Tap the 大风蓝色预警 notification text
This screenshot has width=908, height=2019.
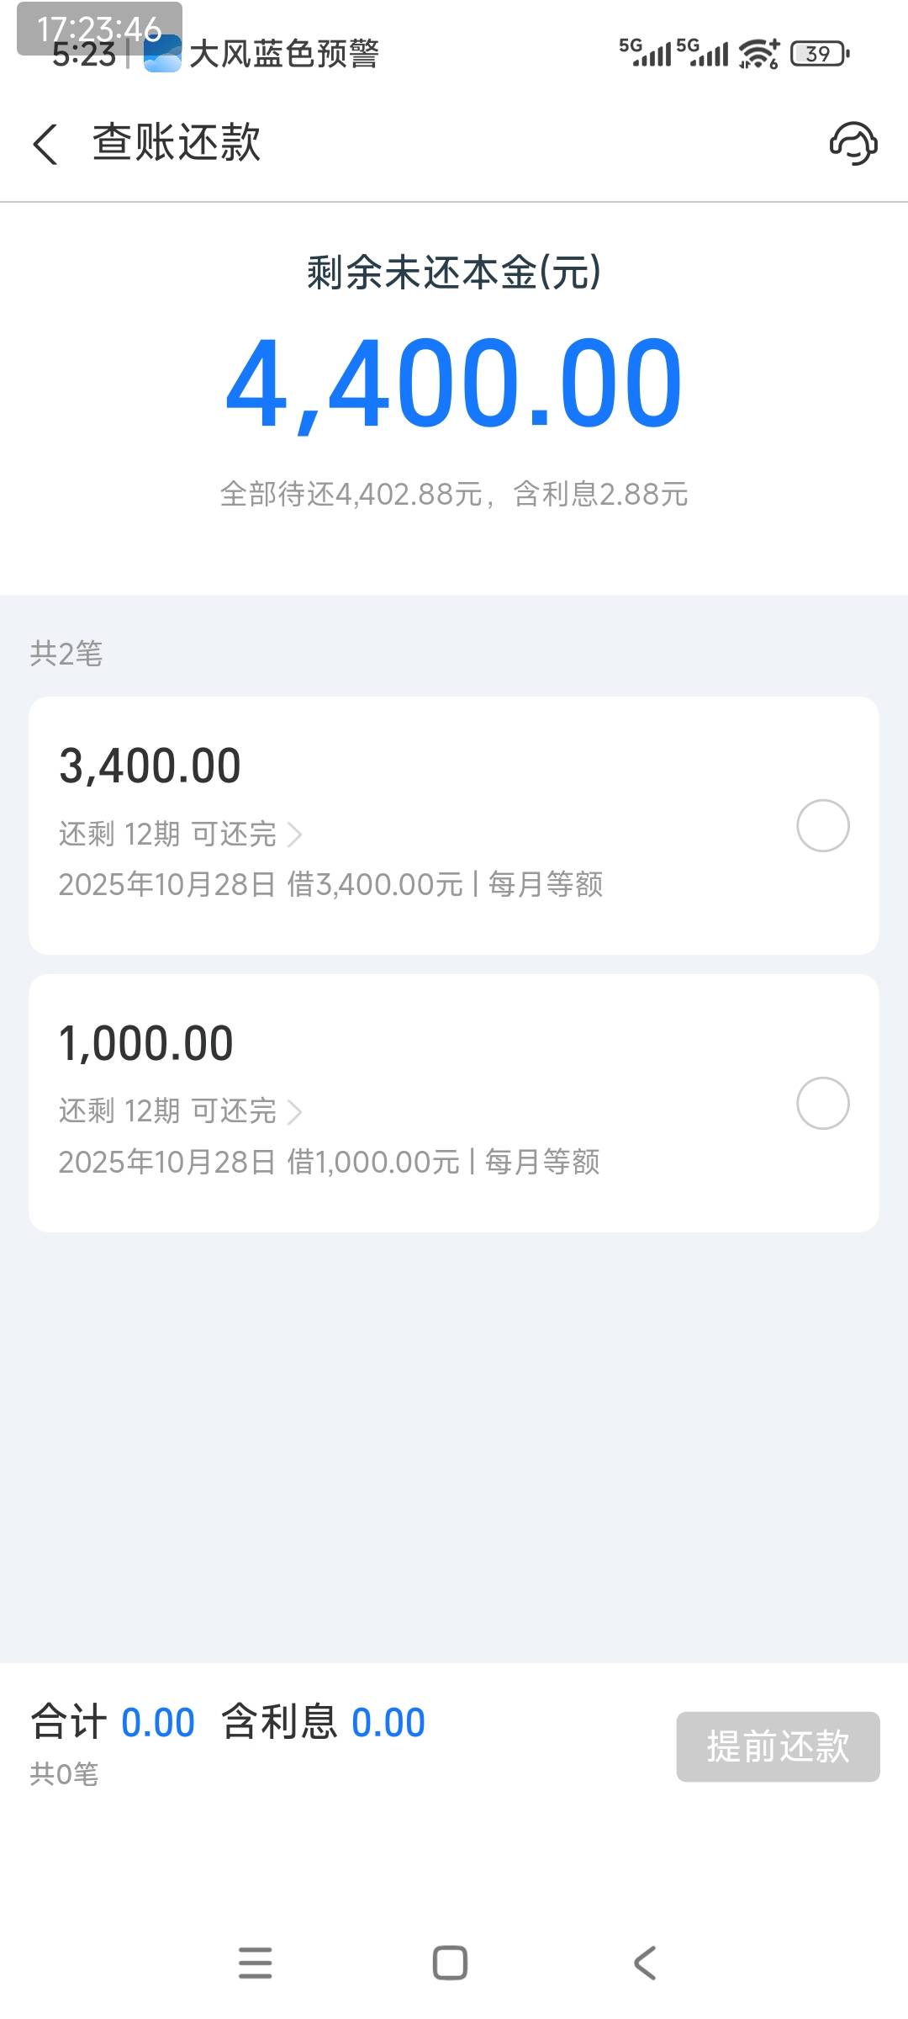[284, 55]
